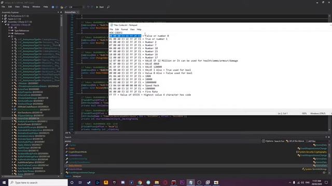
Task: Click the undo arrow in dnSpy toolbar
Action: [88, 7]
